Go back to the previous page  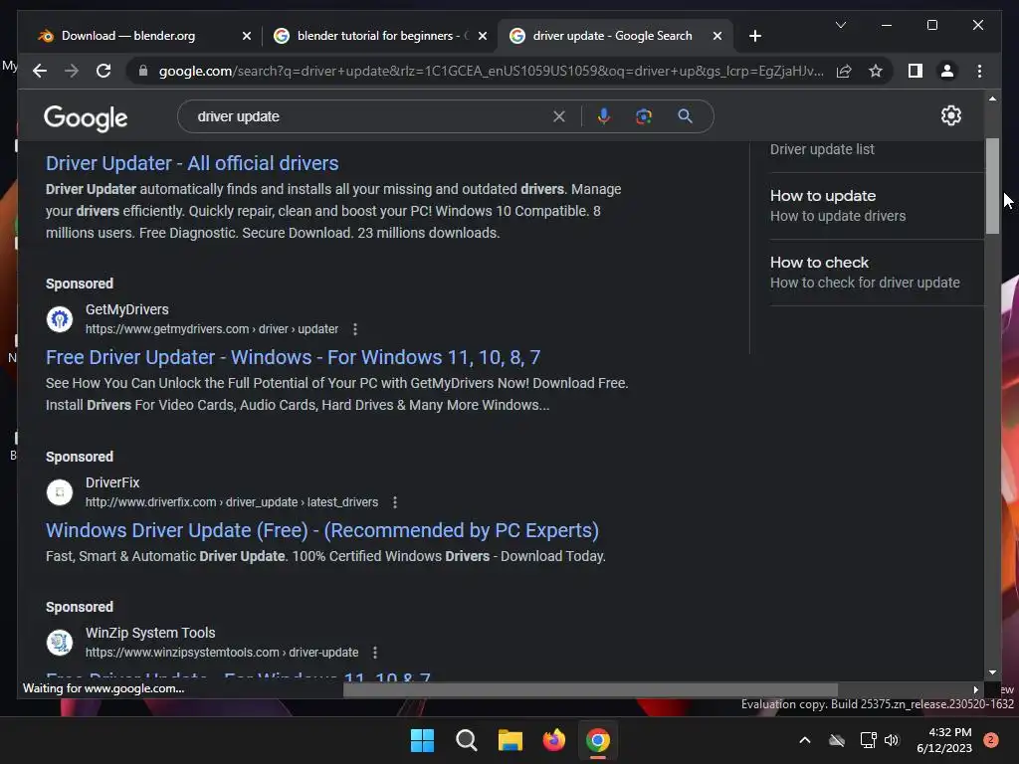point(40,71)
